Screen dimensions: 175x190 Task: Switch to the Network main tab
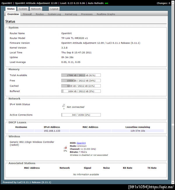36,9
